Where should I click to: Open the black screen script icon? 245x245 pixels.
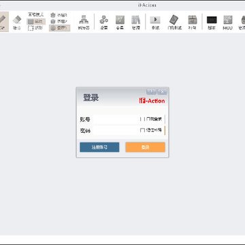pos(212,22)
